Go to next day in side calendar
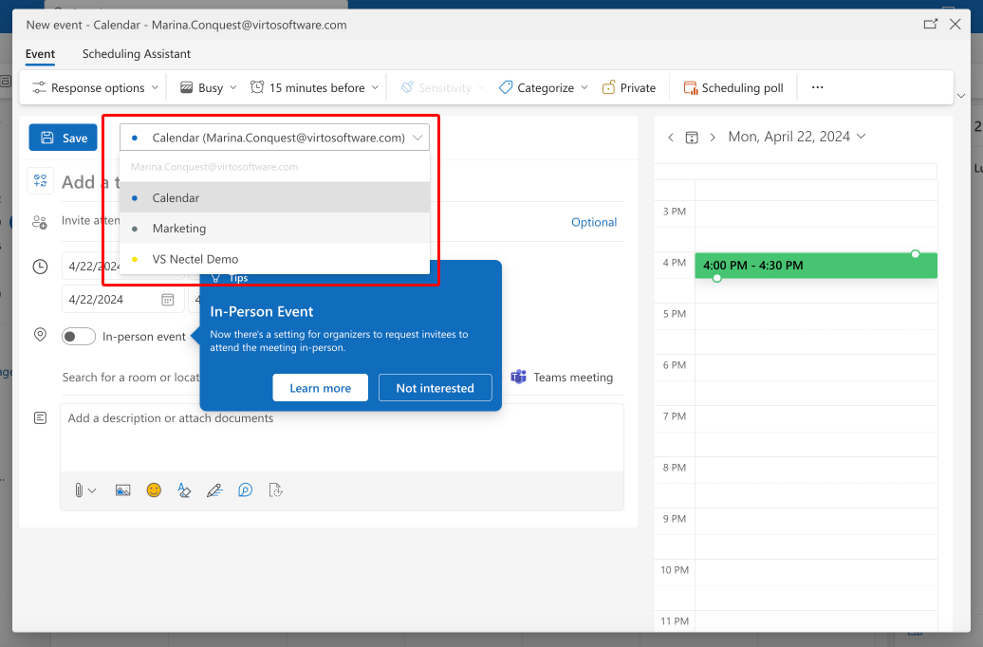Image resolution: width=983 pixels, height=647 pixels. pos(713,138)
